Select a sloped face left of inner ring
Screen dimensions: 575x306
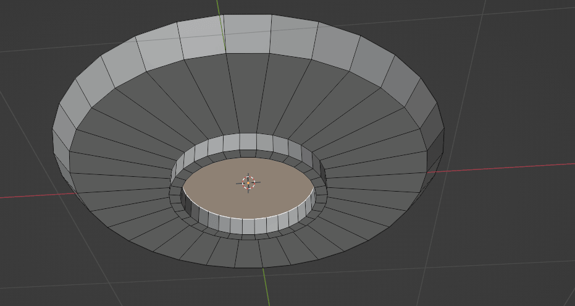point(124,179)
